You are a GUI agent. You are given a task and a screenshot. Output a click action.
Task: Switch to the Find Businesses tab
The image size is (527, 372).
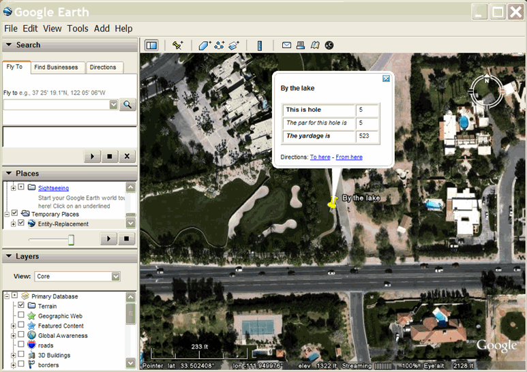(x=56, y=67)
